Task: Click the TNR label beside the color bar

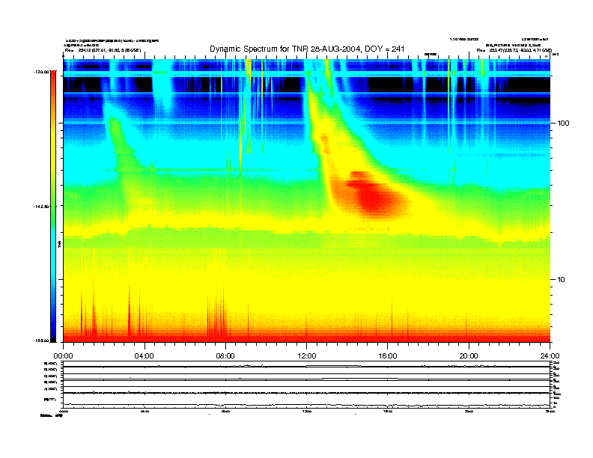Action: 60,245
